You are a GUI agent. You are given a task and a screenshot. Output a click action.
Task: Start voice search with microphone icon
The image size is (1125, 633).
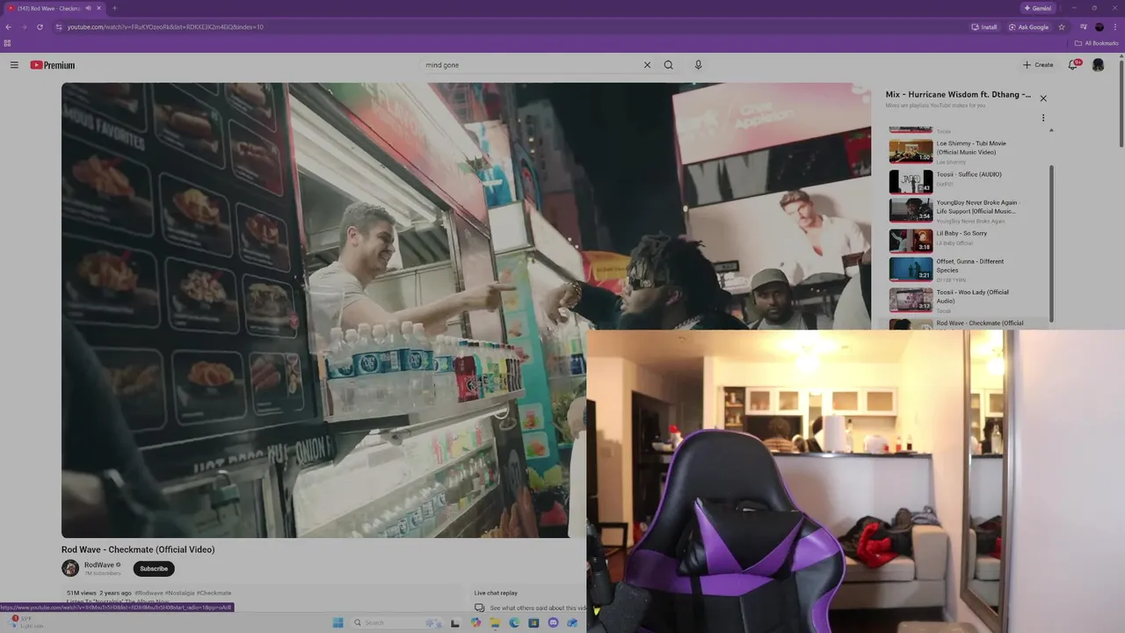click(699, 65)
